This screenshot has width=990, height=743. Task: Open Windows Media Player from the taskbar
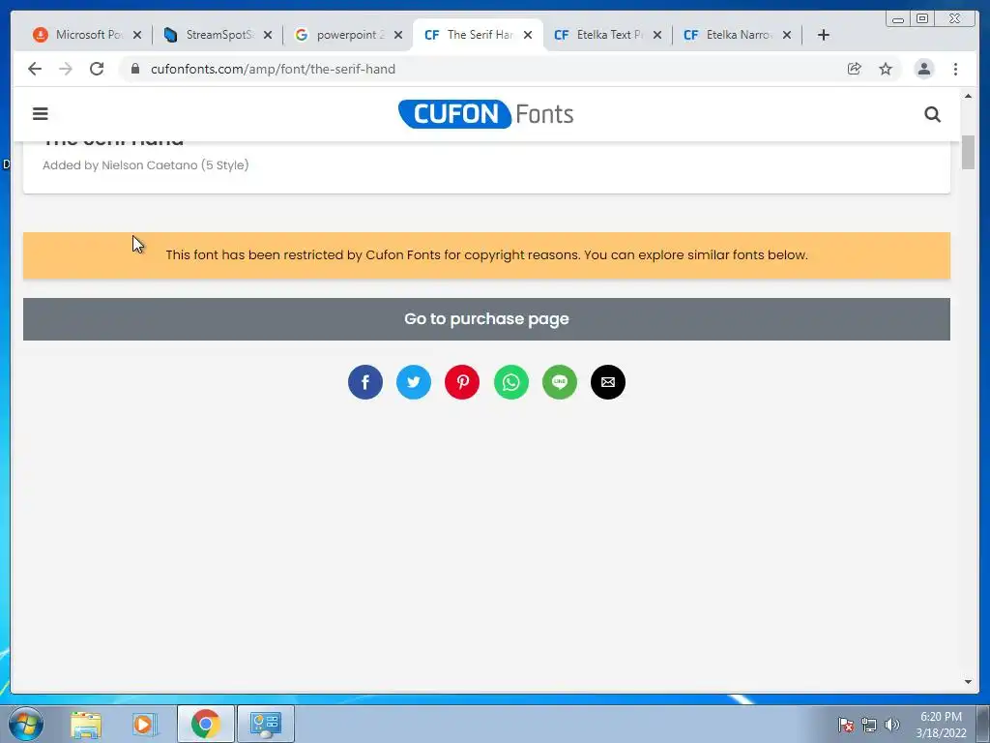pyautogui.click(x=145, y=724)
